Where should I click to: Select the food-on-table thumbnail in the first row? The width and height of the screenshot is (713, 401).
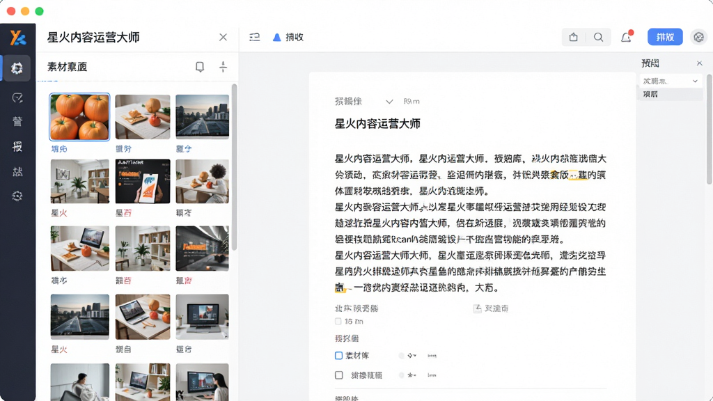[143, 117]
